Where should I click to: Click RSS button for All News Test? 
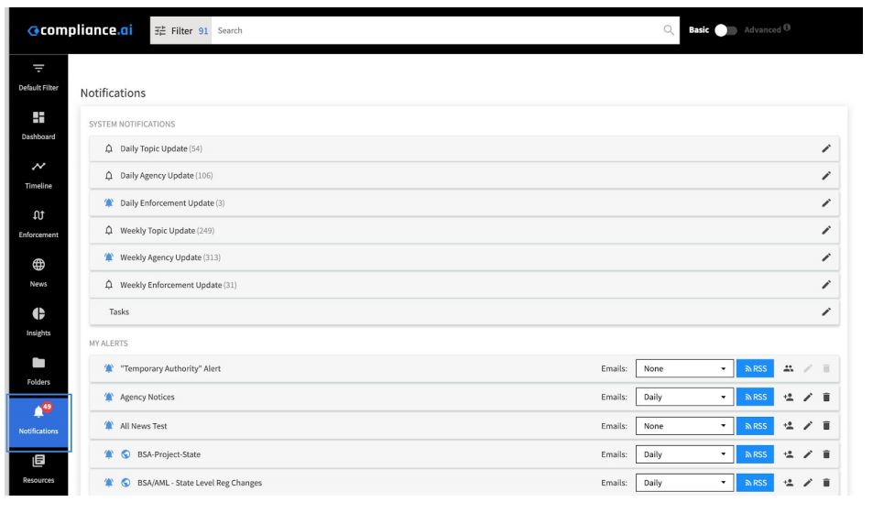(x=755, y=426)
